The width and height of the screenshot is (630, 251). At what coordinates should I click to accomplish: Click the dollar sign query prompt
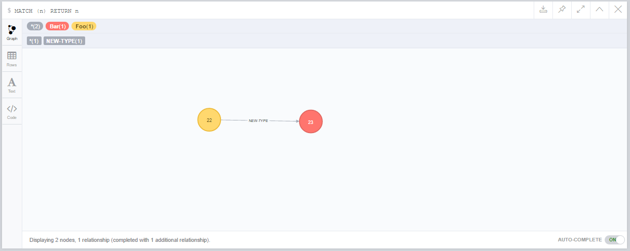click(x=9, y=11)
